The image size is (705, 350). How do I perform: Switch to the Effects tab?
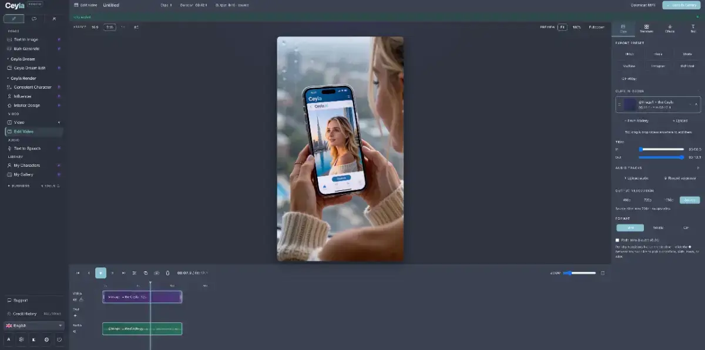coord(669,29)
